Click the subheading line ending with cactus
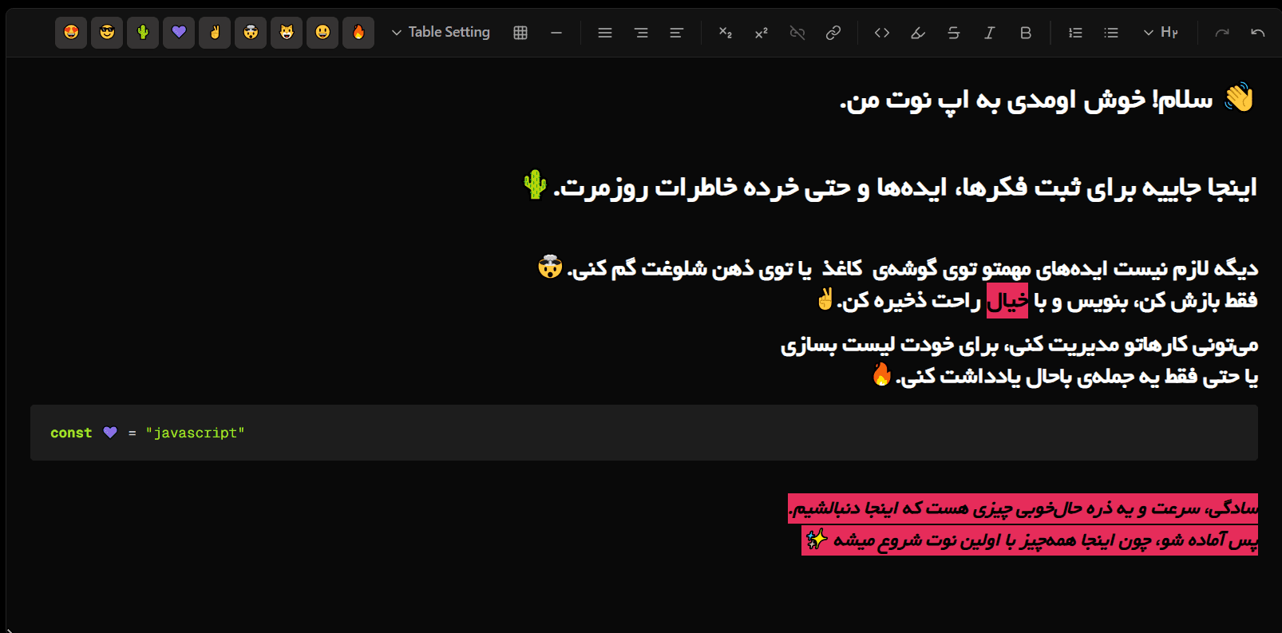The image size is (1282, 633). (888, 187)
